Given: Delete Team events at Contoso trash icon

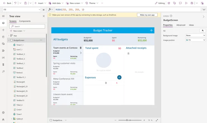Looking at the screenshot, I should point(81,48).
